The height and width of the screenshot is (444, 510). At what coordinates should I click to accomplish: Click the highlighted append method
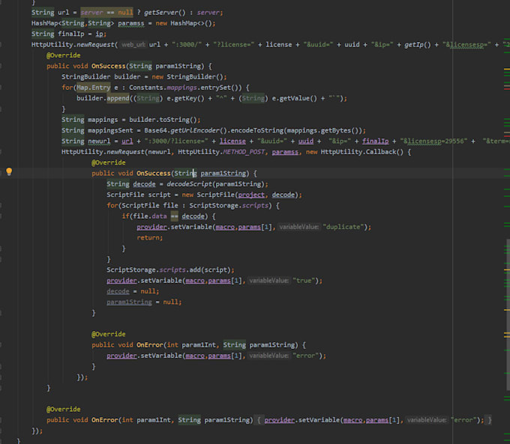tap(118, 98)
